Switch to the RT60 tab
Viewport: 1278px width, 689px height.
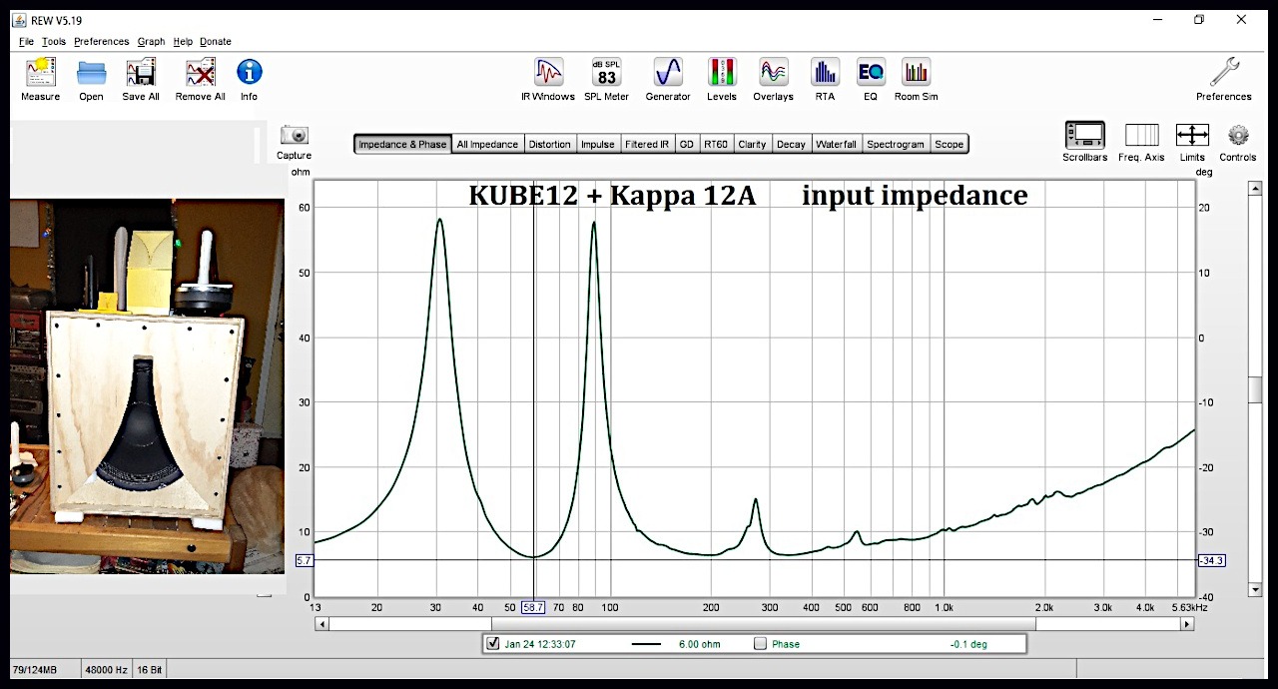(x=716, y=144)
